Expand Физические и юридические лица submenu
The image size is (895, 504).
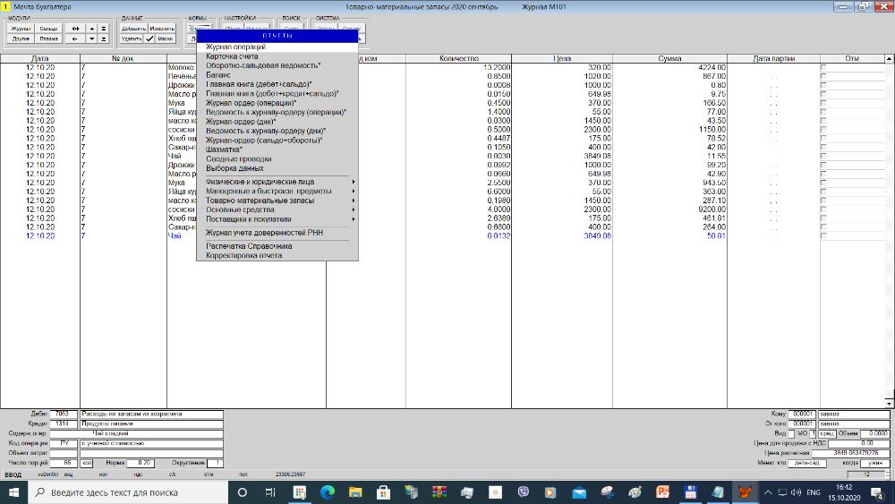tap(277, 182)
